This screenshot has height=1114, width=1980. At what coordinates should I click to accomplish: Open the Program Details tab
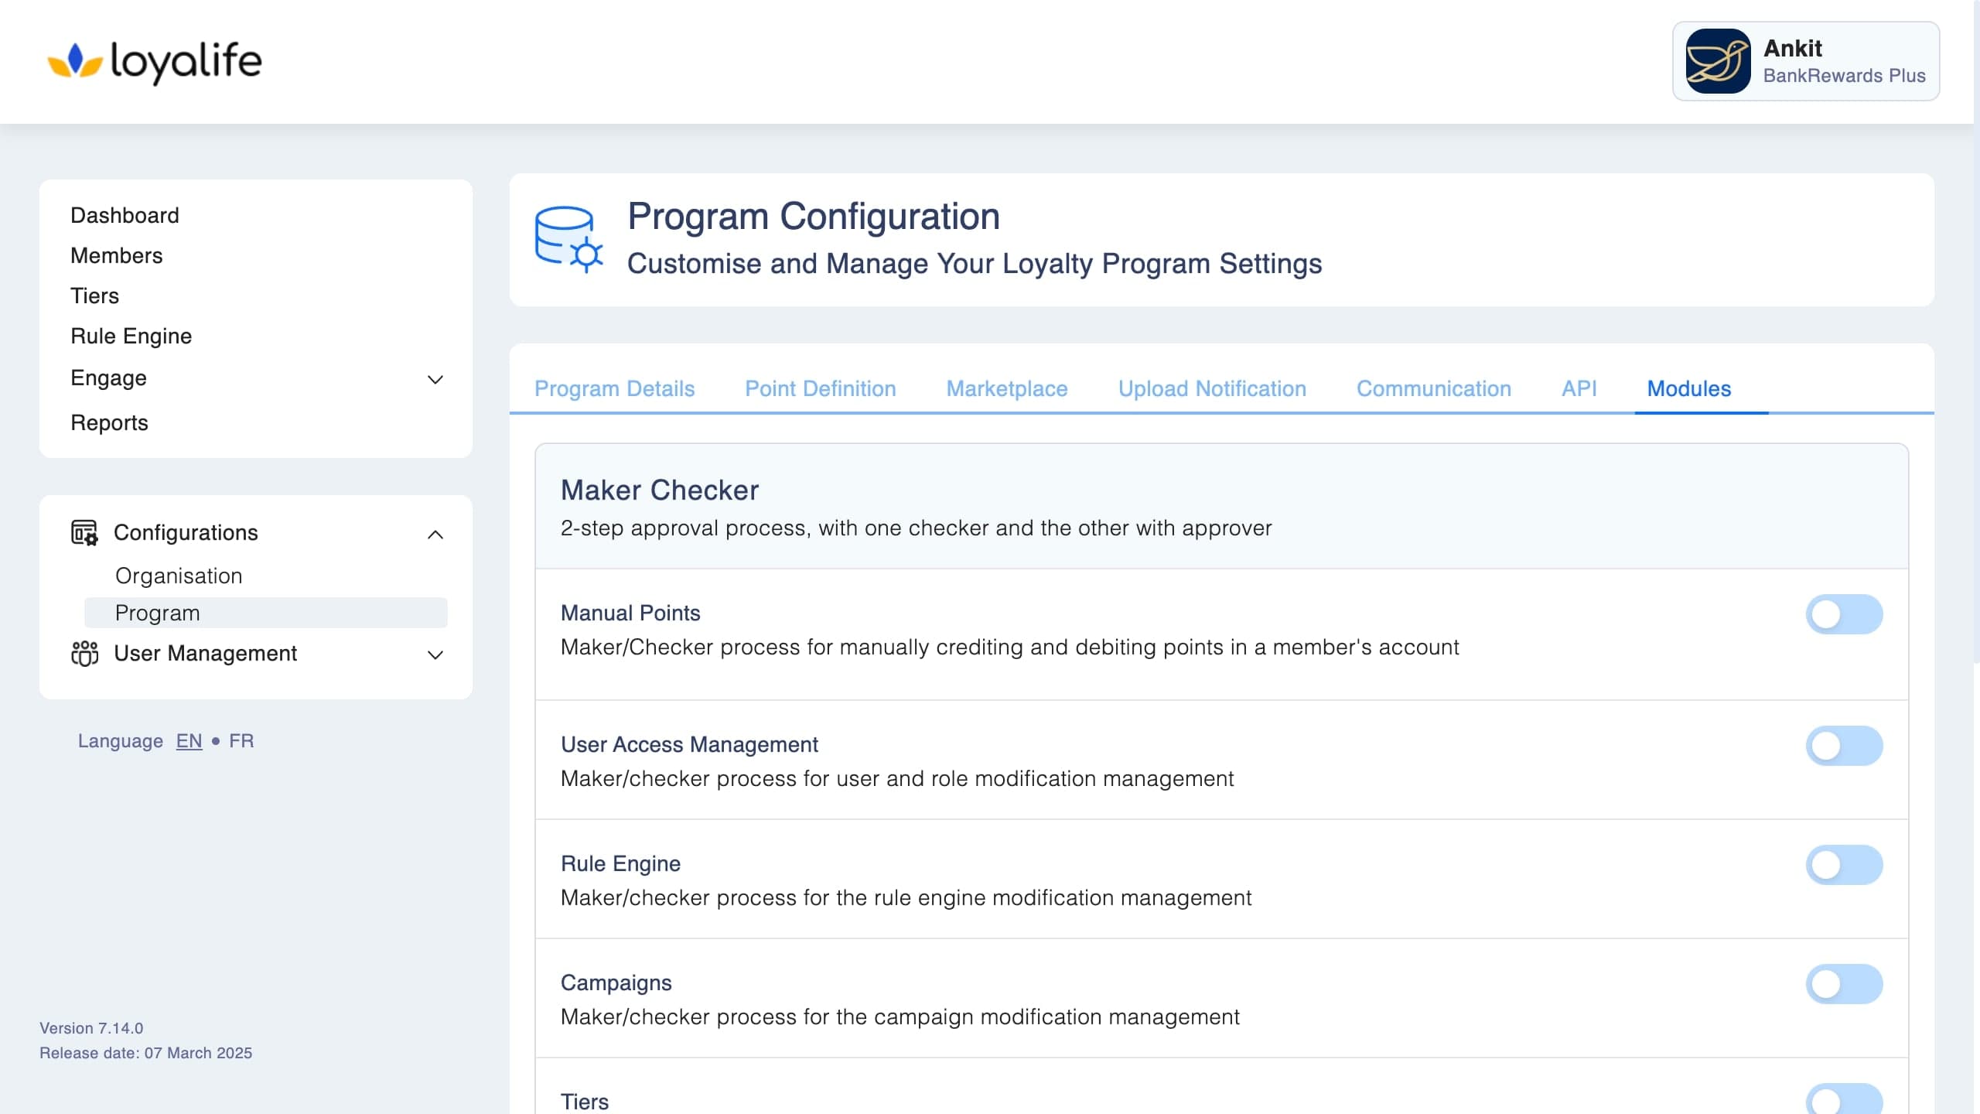tap(614, 388)
